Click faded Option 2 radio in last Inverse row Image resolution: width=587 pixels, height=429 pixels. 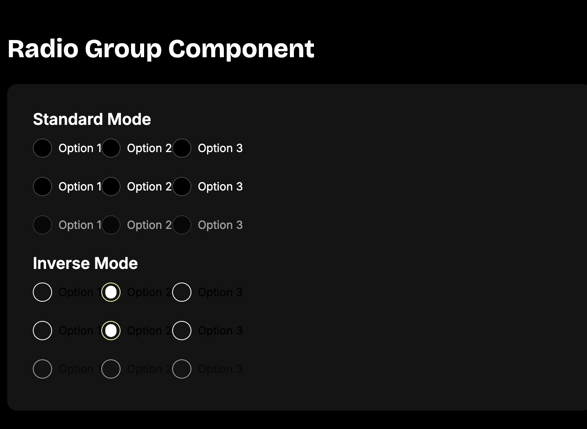pyautogui.click(x=111, y=369)
